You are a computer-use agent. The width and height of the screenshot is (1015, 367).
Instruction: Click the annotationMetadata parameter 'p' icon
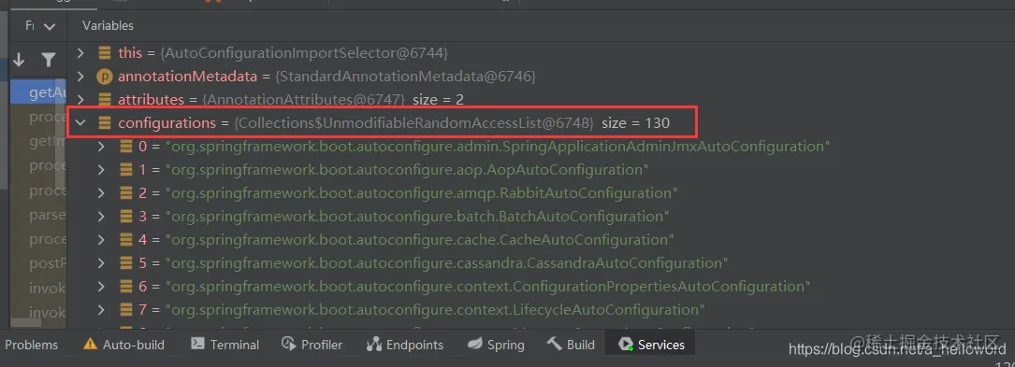coord(104,77)
